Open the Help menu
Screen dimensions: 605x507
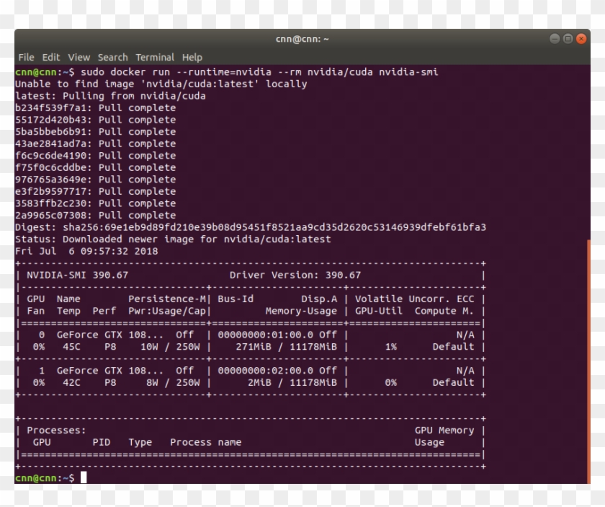pos(192,57)
